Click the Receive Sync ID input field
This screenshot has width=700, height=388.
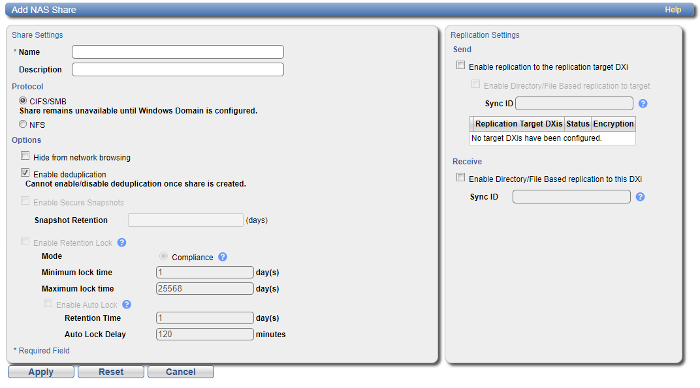click(571, 197)
